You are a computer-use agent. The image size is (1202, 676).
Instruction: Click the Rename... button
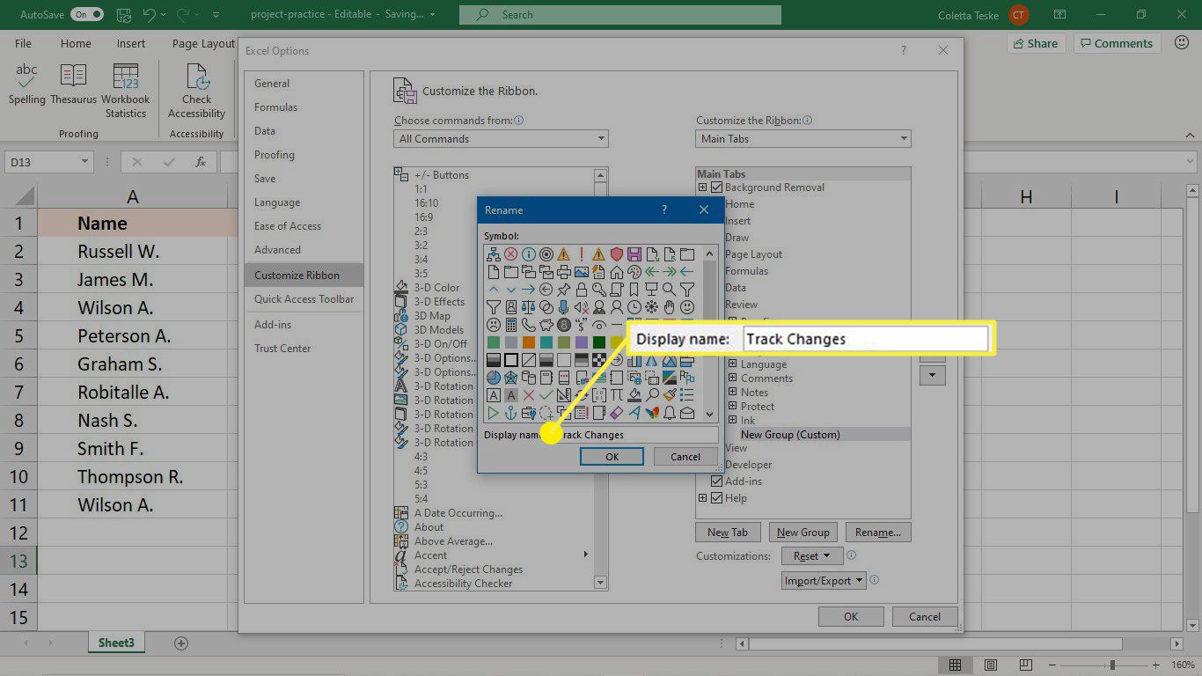[878, 533]
